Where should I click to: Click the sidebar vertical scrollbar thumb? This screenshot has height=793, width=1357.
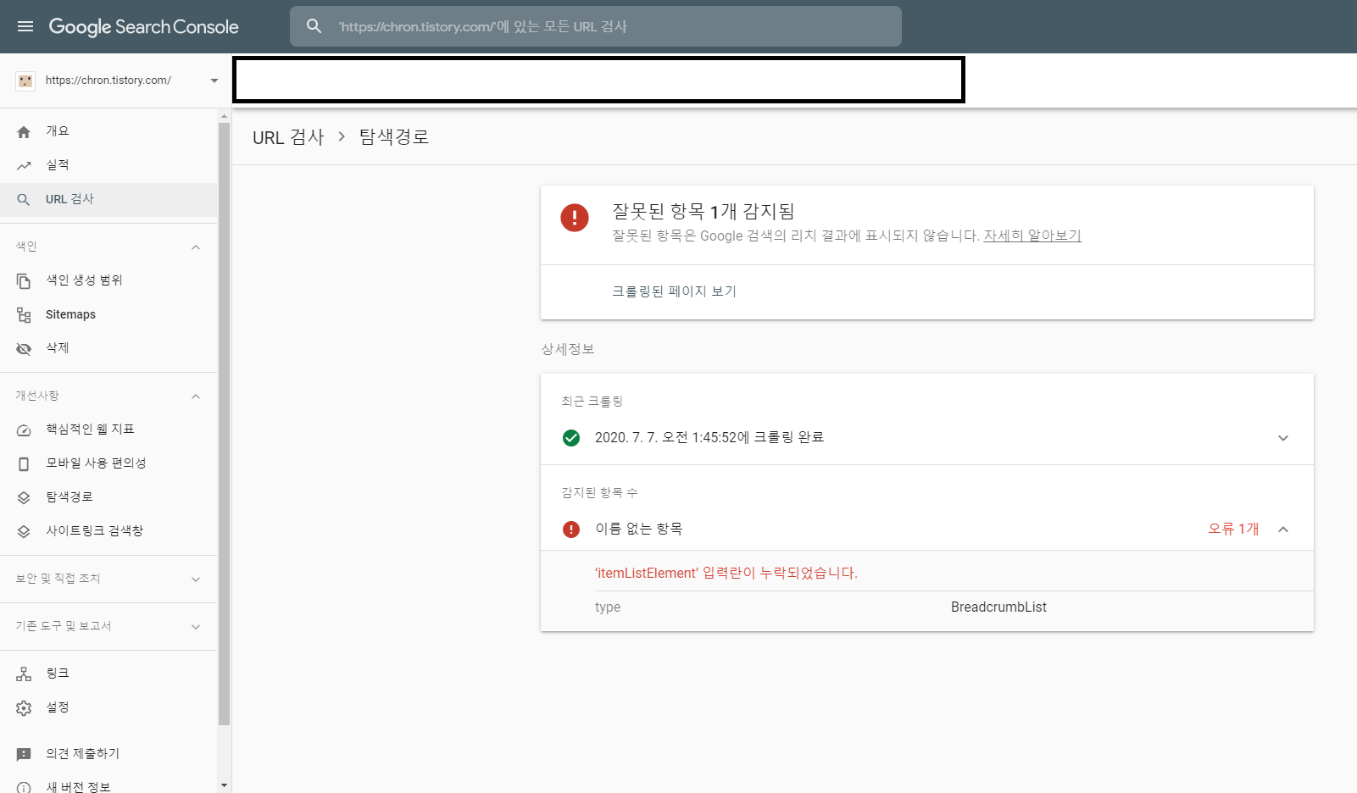pos(225,424)
